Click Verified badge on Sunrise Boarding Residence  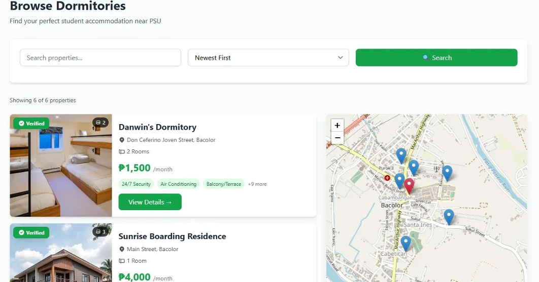pos(31,232)
